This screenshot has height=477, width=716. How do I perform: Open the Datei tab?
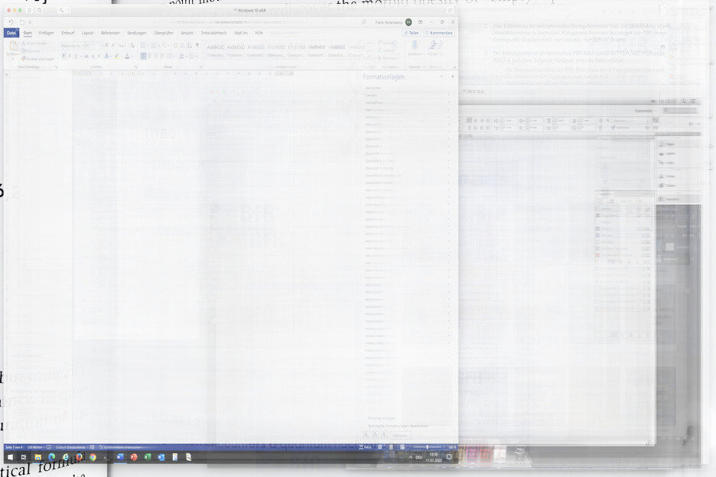pyautogui.click(x=11, y=33)
